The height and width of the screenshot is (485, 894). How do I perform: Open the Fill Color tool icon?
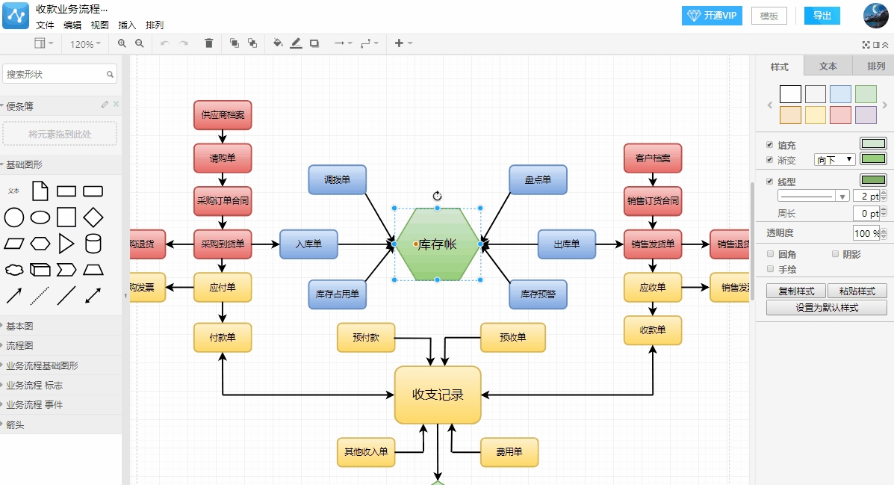277,43
